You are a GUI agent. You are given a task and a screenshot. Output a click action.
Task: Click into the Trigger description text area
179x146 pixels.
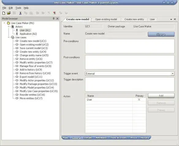[x=130, y=84]
